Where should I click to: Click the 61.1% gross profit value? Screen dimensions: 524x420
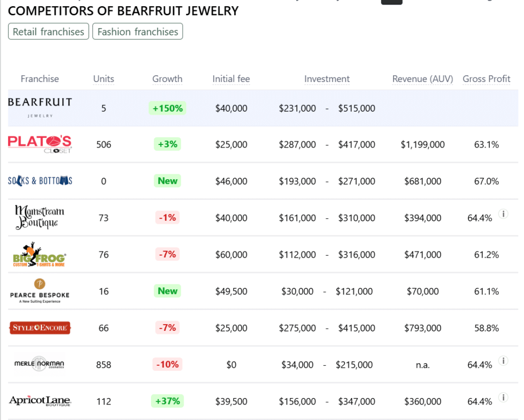[487, 291]
